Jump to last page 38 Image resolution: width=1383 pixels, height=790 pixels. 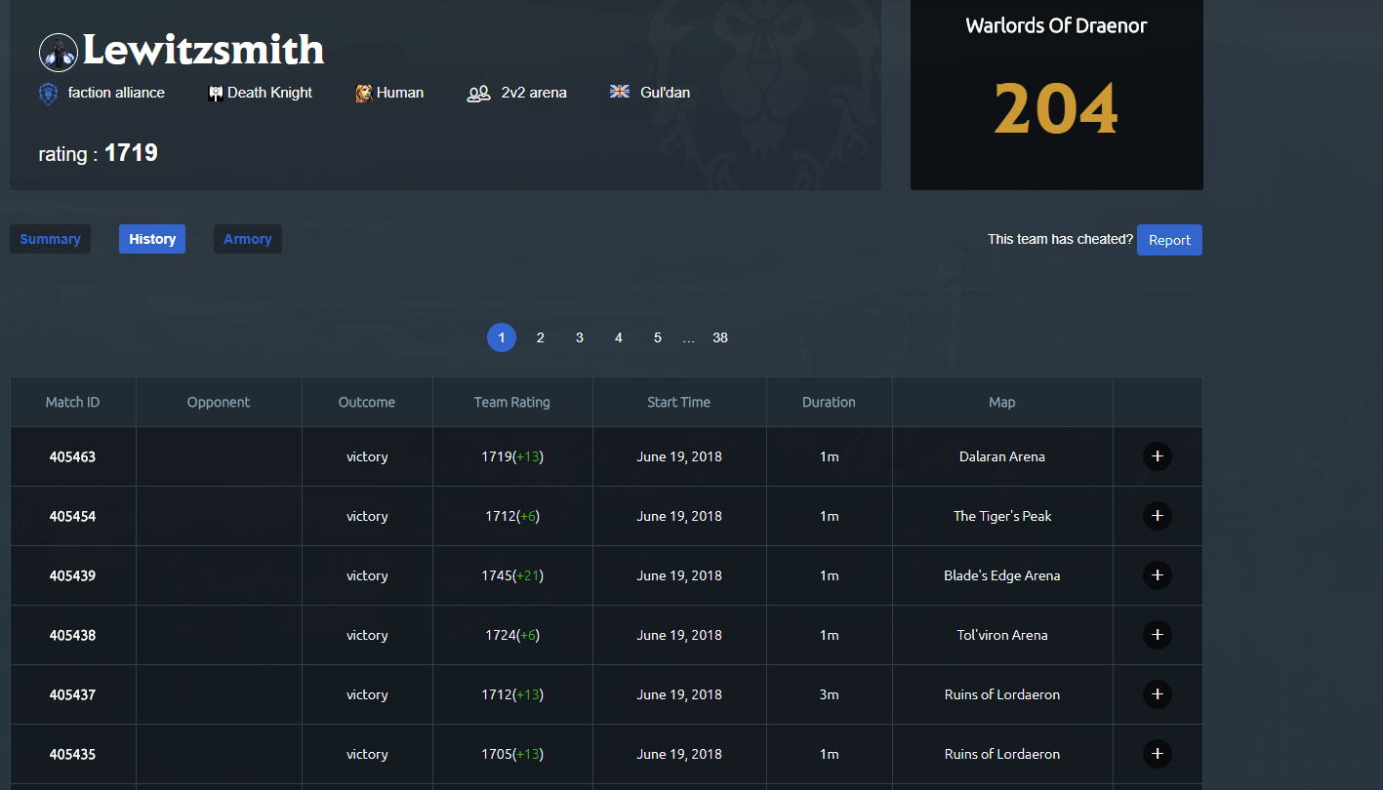pyautogui.click(x=720, y=337)
